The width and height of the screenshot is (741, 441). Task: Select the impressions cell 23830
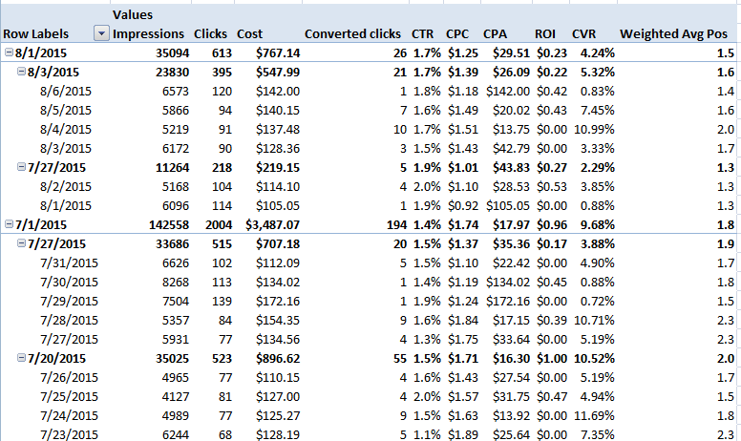point(173,72)
